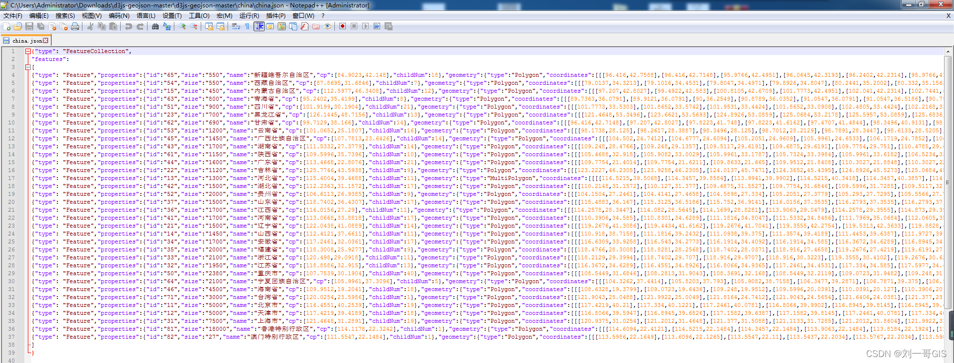This screenshot has width=954, height=363.
Task: Open the 编码(N) menu
Action: coord(119,16)
